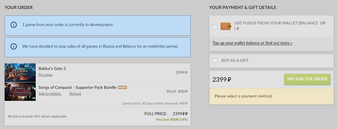Enable the use wallet funds checkbox
337x129 pixels.
(215, 27)
